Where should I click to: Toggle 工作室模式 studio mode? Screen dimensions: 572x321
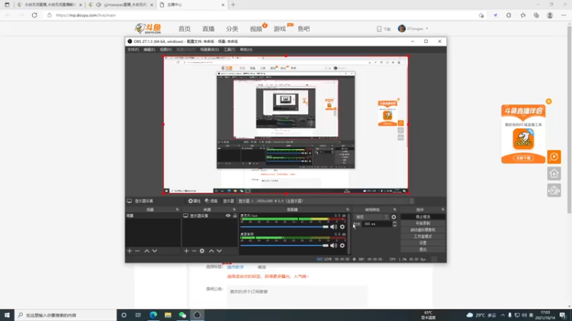pyautogui.click(x=423, y=236)
